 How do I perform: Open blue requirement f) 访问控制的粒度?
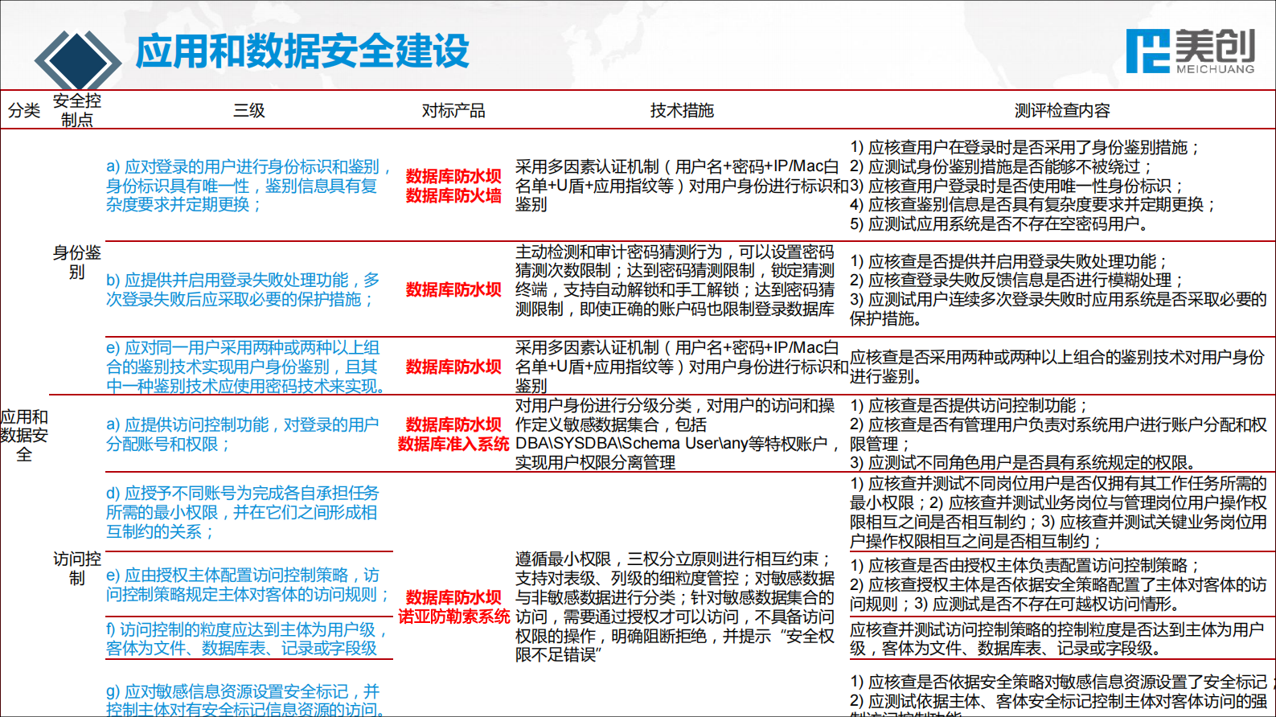(x=247, y=639)
